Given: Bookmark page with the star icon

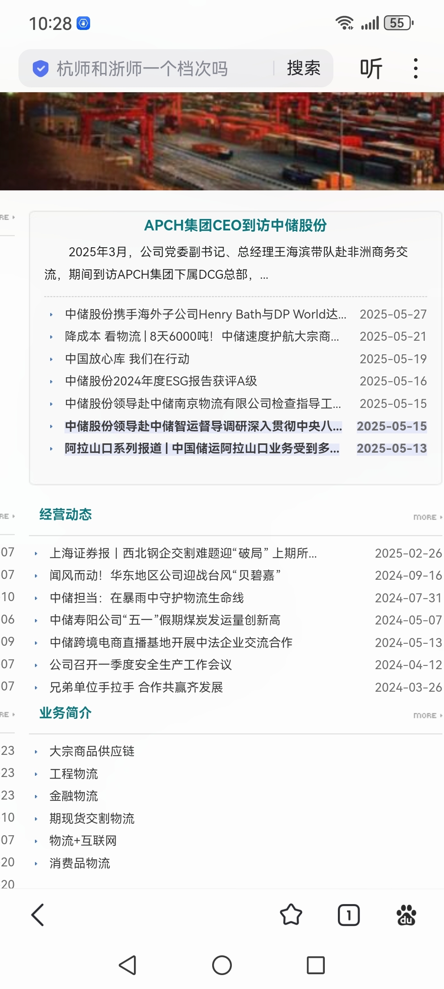Looking at the screenshot, I should tap(291, 915).
